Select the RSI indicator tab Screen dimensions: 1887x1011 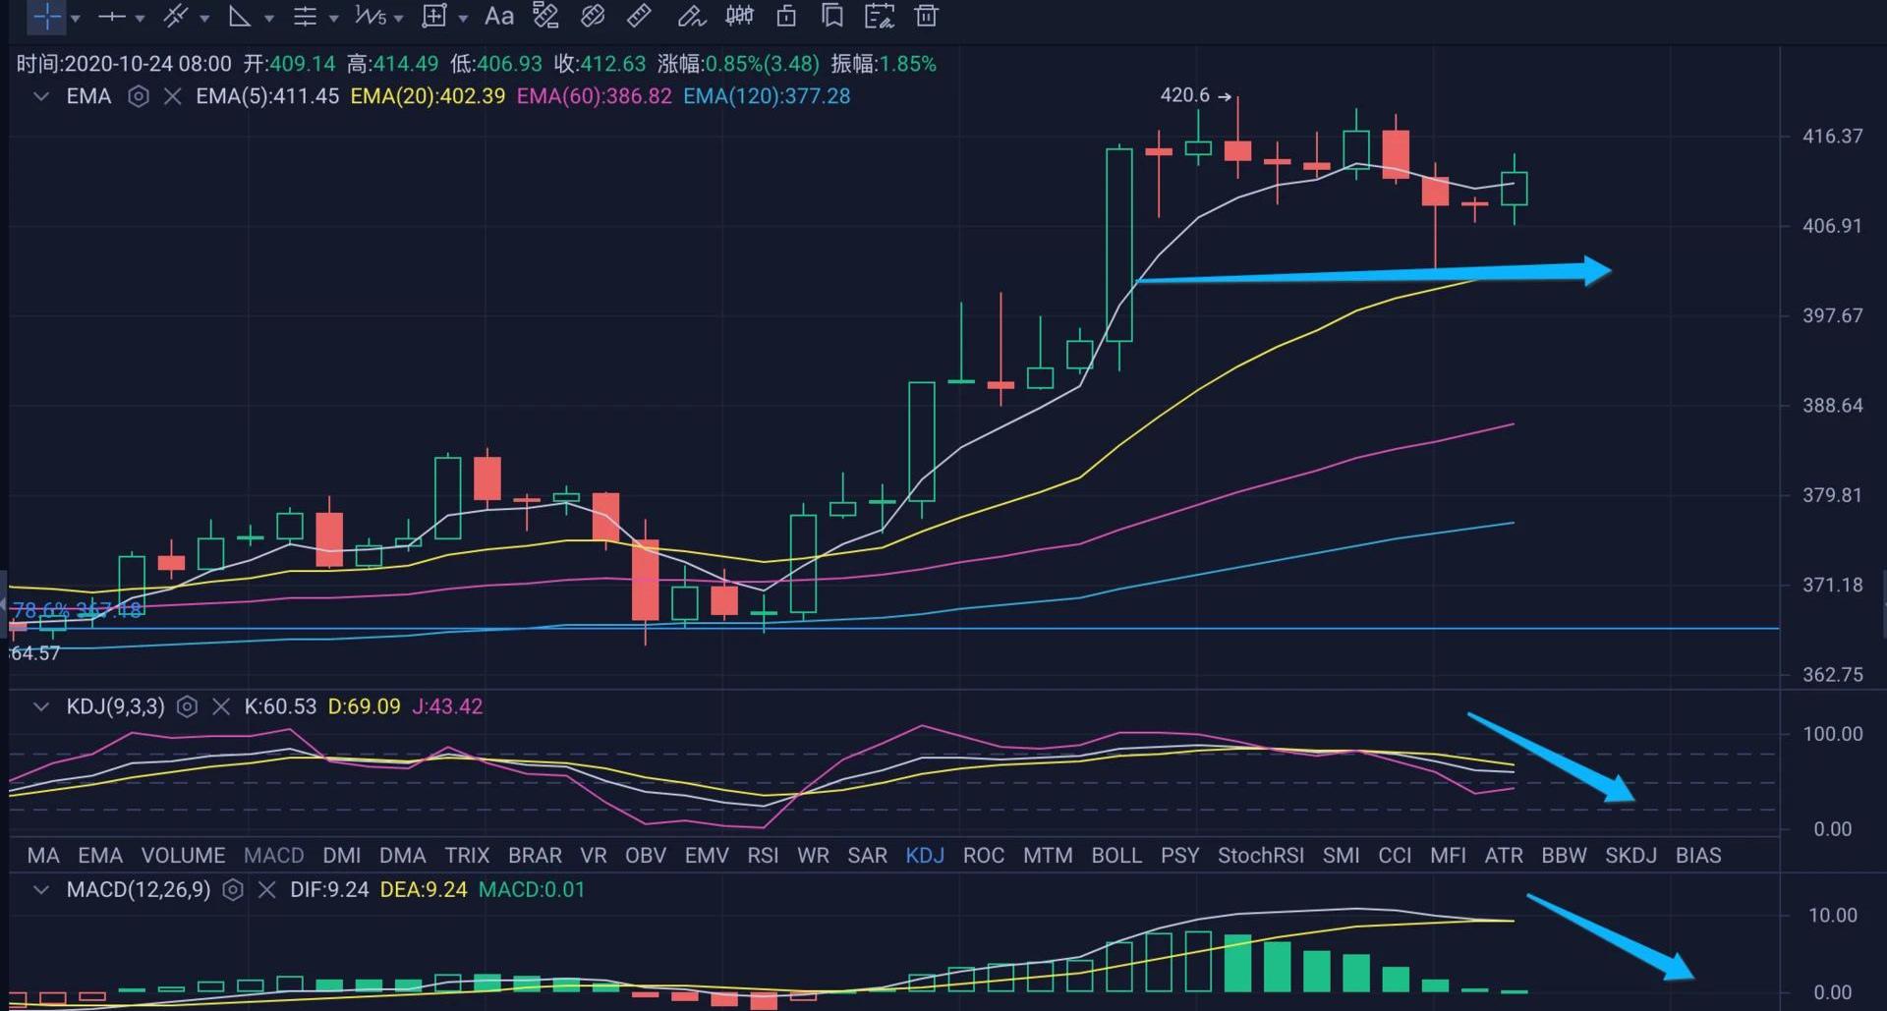(x=763, y=856)
